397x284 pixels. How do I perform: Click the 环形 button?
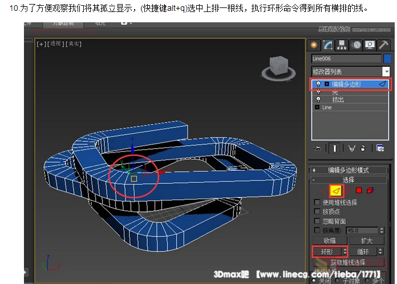tap(327, 251)
